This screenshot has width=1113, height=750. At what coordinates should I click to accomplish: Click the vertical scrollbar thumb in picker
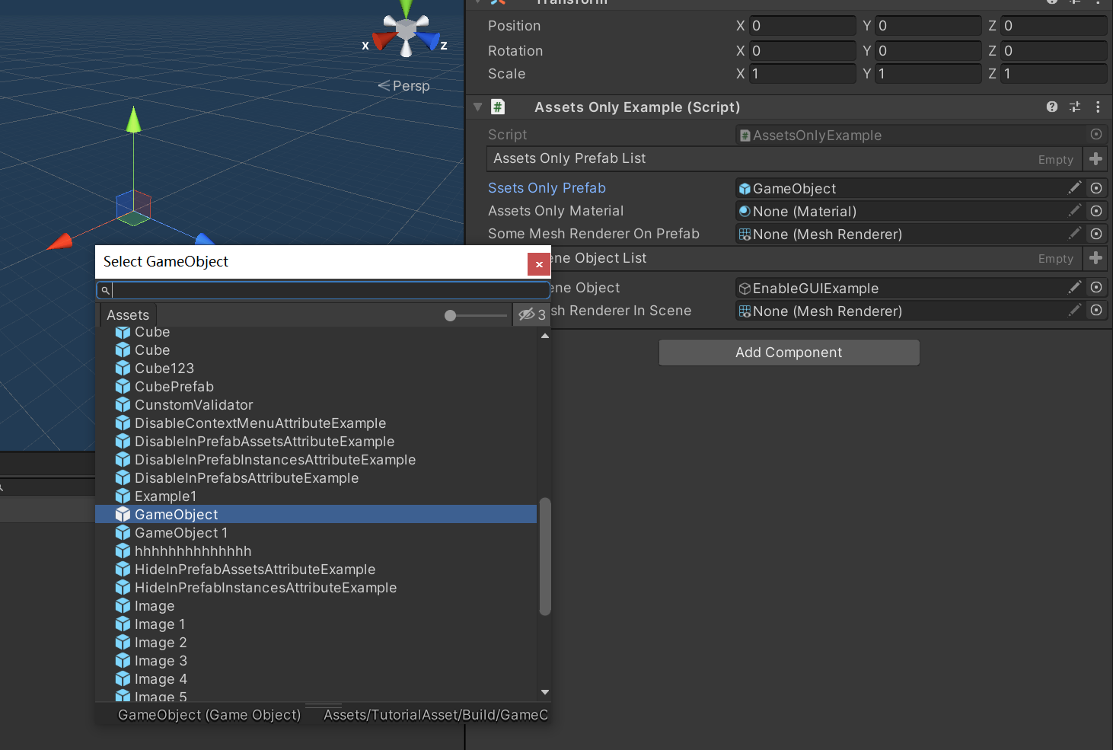[x=545, y=556]
